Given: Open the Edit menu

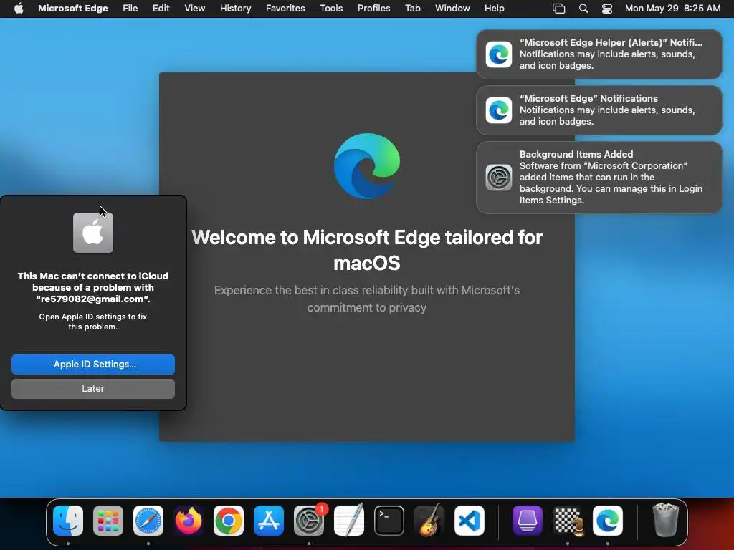Looking at the screenshot, I should click(161, 9).
